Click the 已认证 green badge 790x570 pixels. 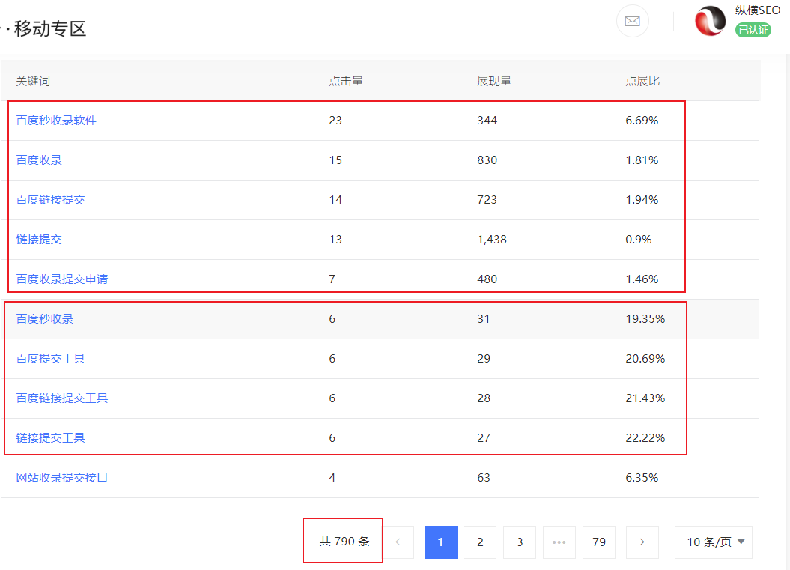coord(753,30)
